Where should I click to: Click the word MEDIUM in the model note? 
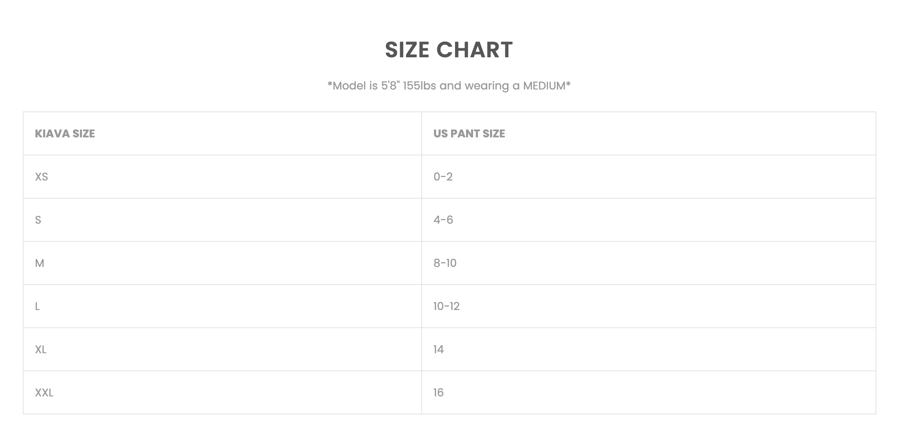click(x=544, y=86)
